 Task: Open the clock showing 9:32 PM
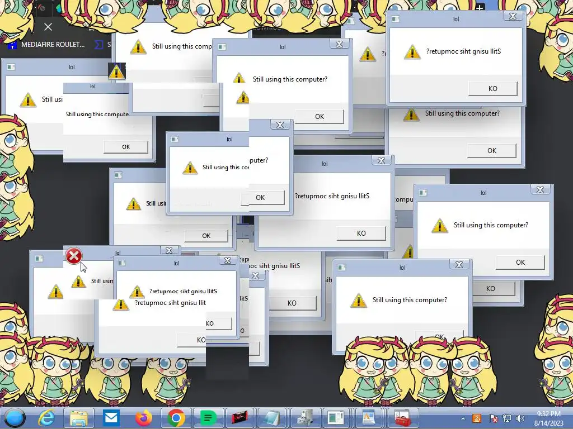tap(548, 414)
